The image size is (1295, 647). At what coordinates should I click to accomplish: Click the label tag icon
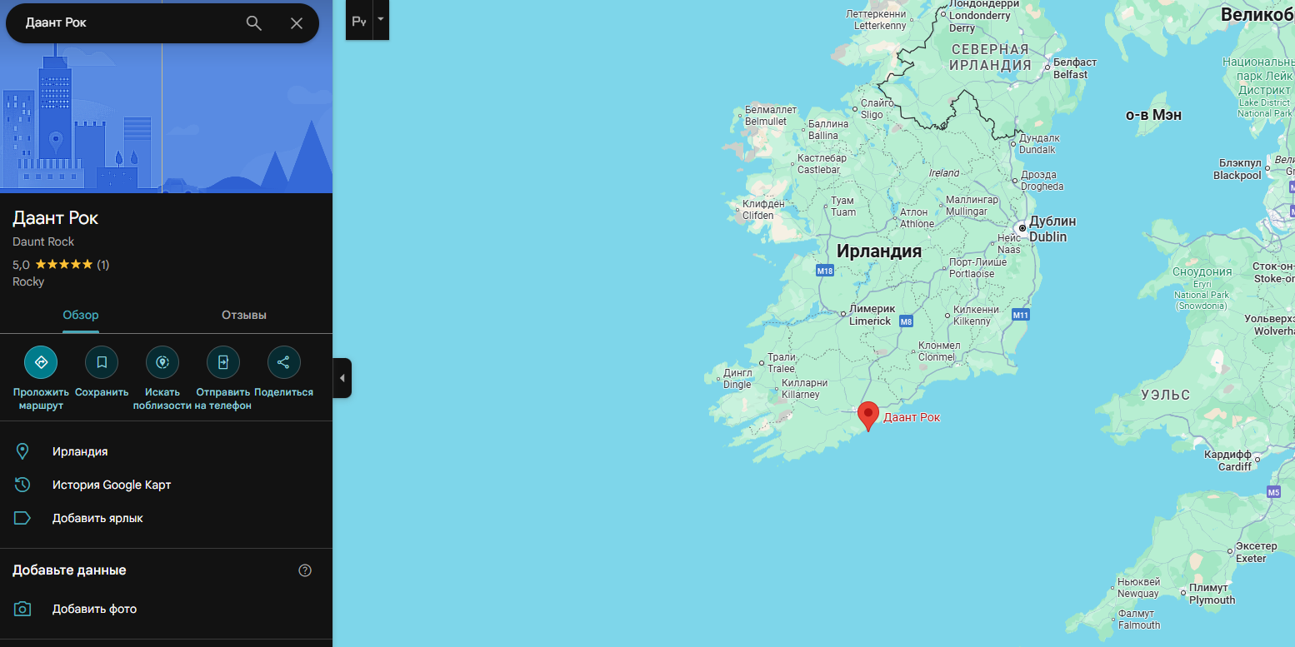[22, 518]
